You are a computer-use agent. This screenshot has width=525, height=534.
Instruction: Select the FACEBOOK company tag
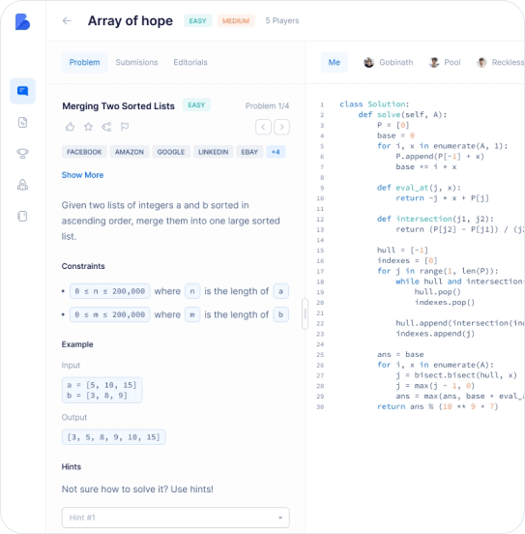click(x=84, y=152)
